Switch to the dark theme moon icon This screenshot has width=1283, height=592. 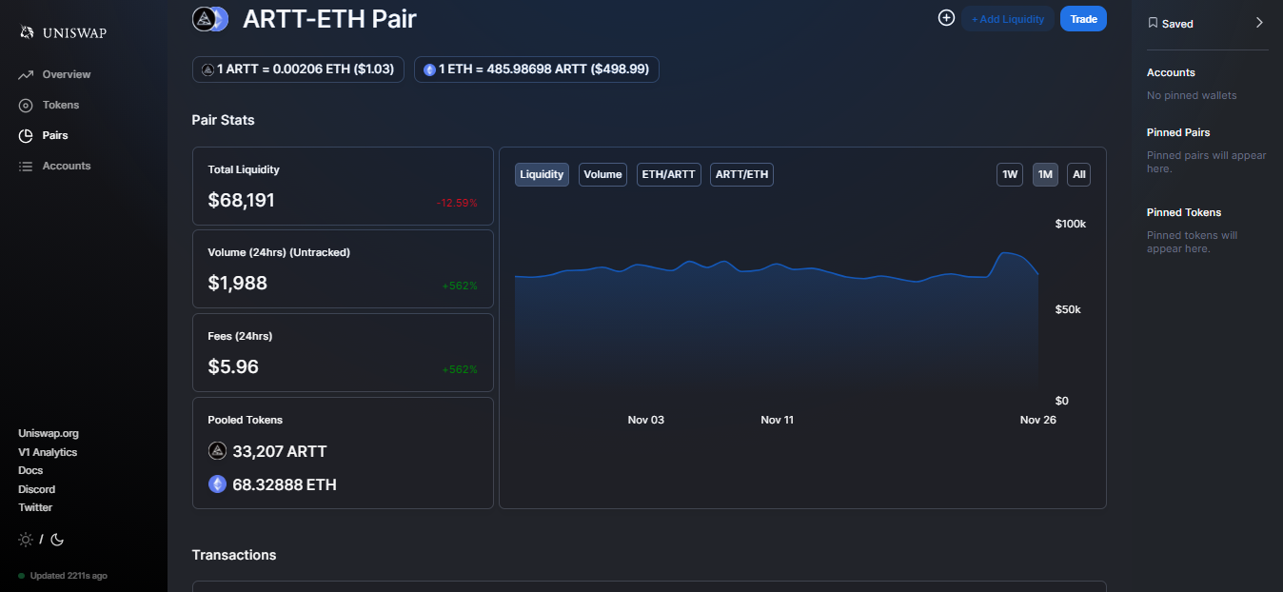(x=57, y=540)
